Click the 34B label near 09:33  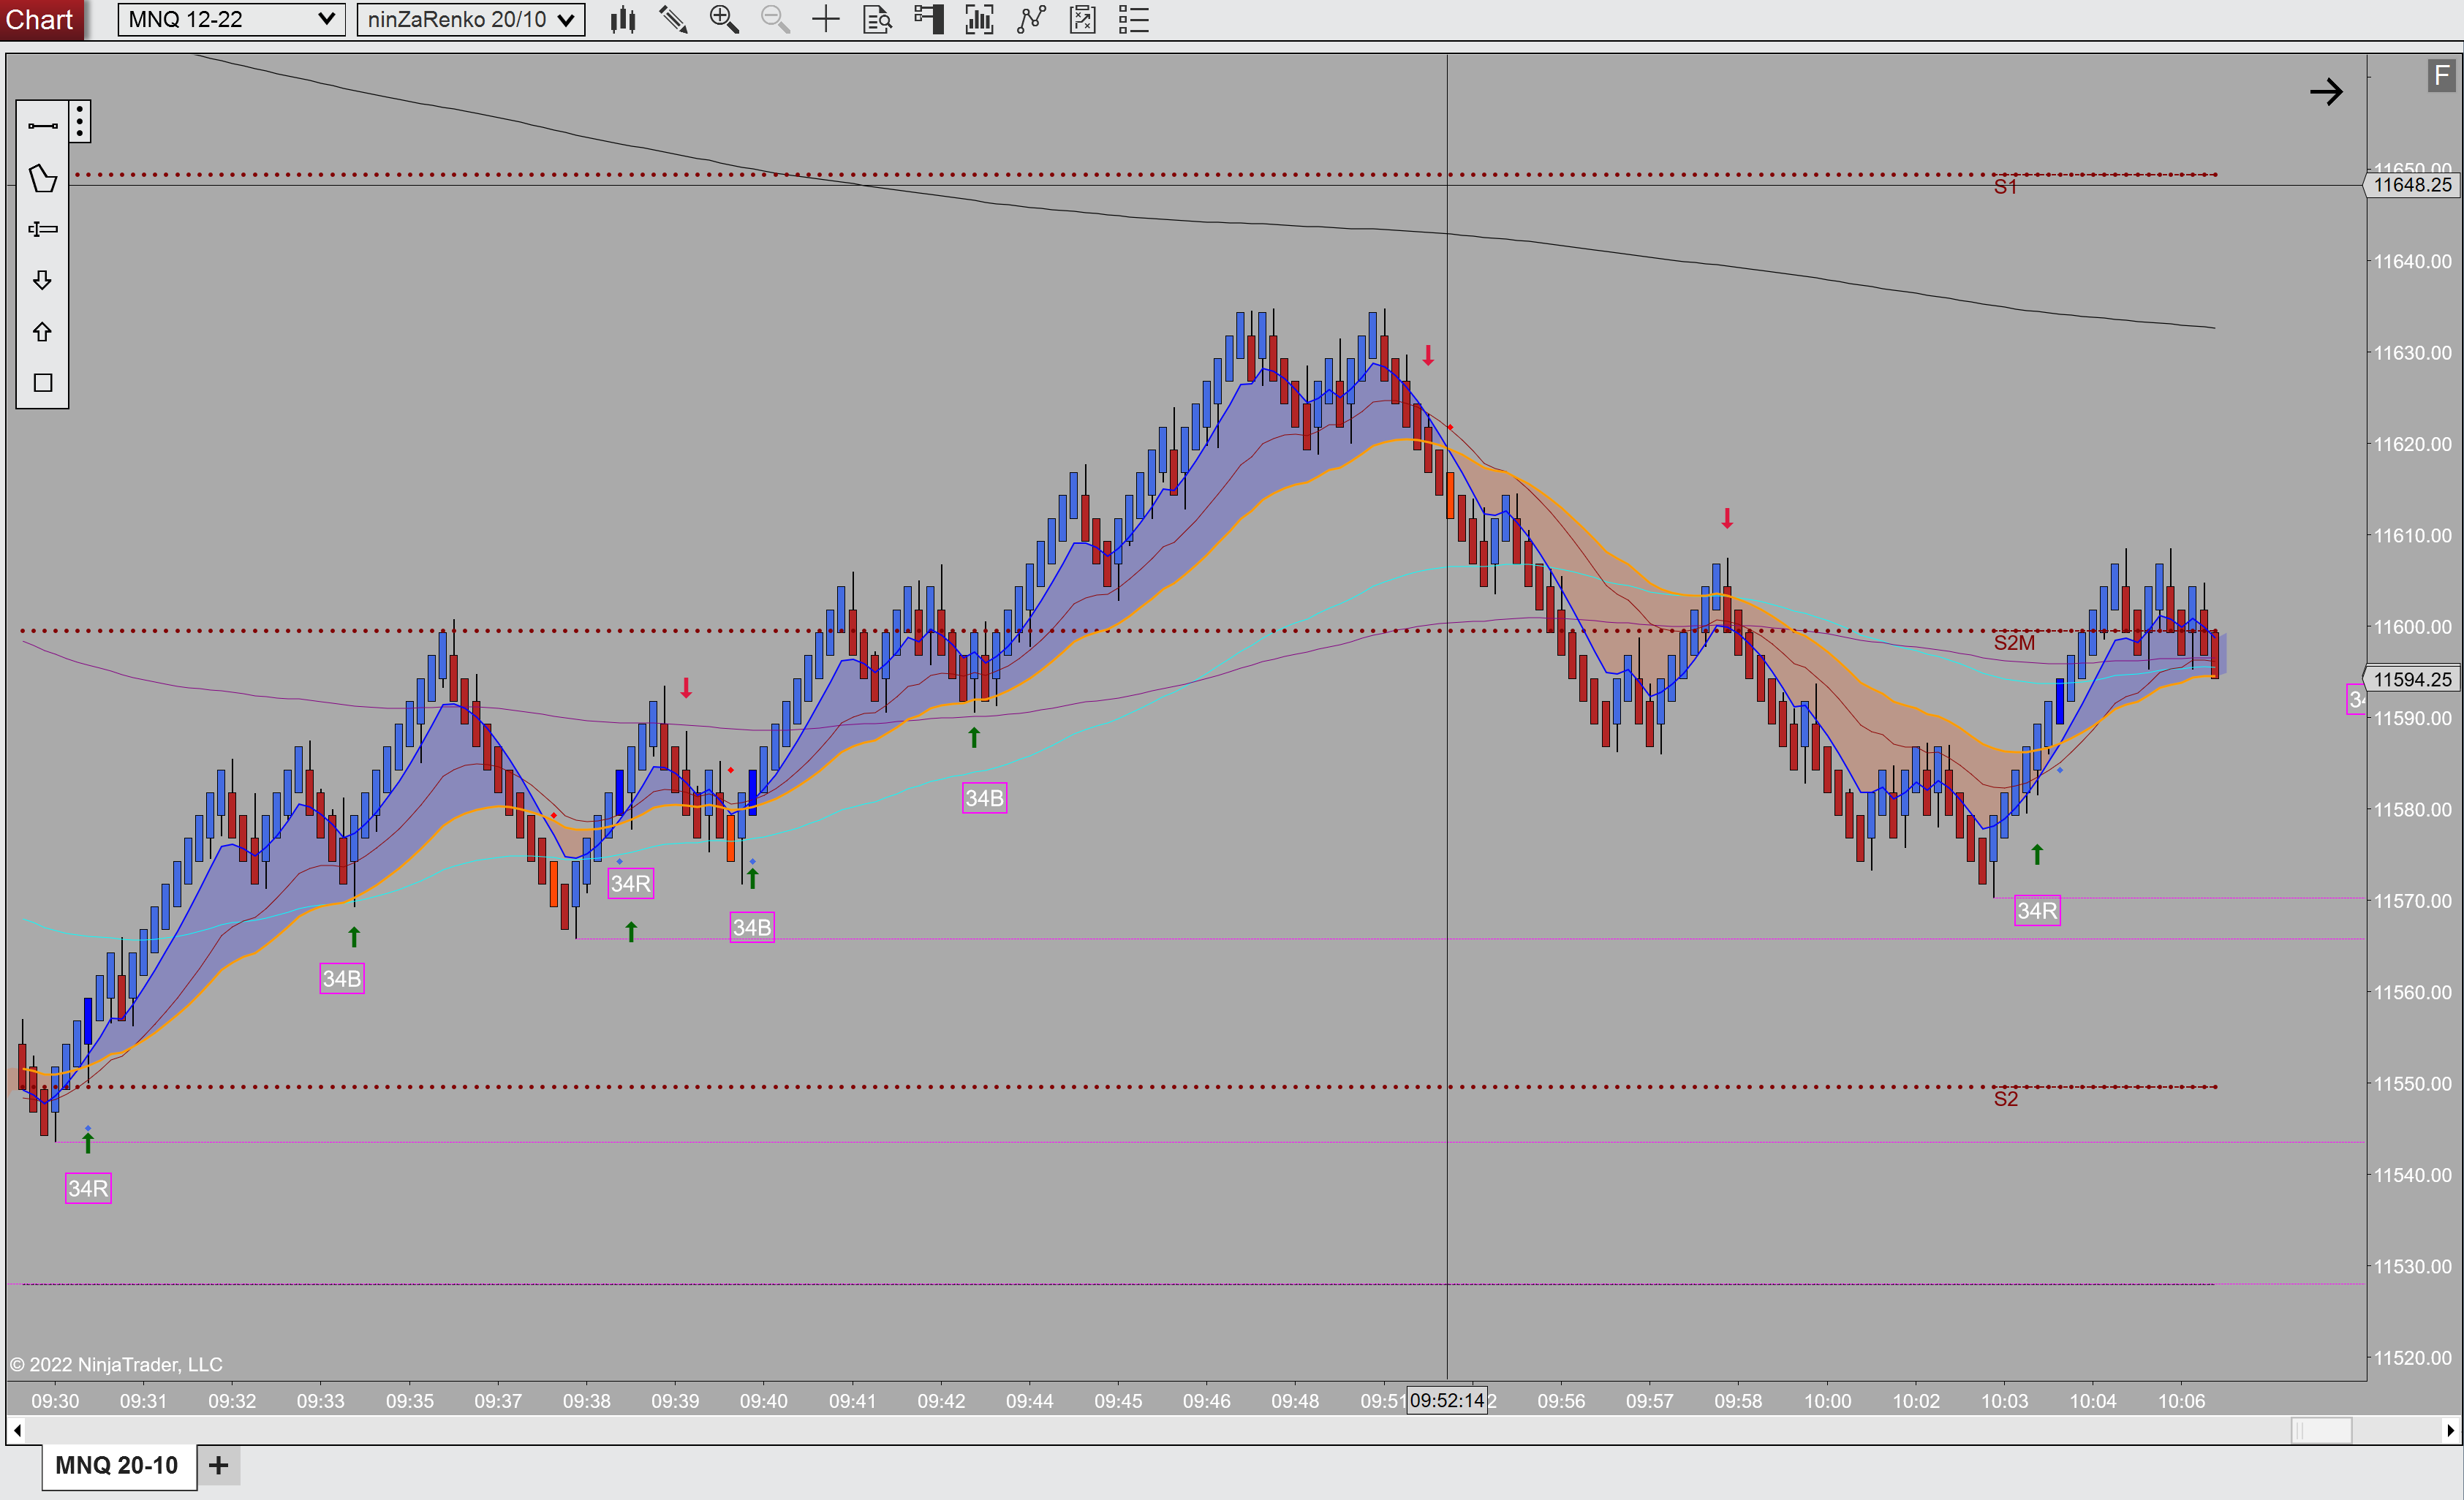point(342,978)
